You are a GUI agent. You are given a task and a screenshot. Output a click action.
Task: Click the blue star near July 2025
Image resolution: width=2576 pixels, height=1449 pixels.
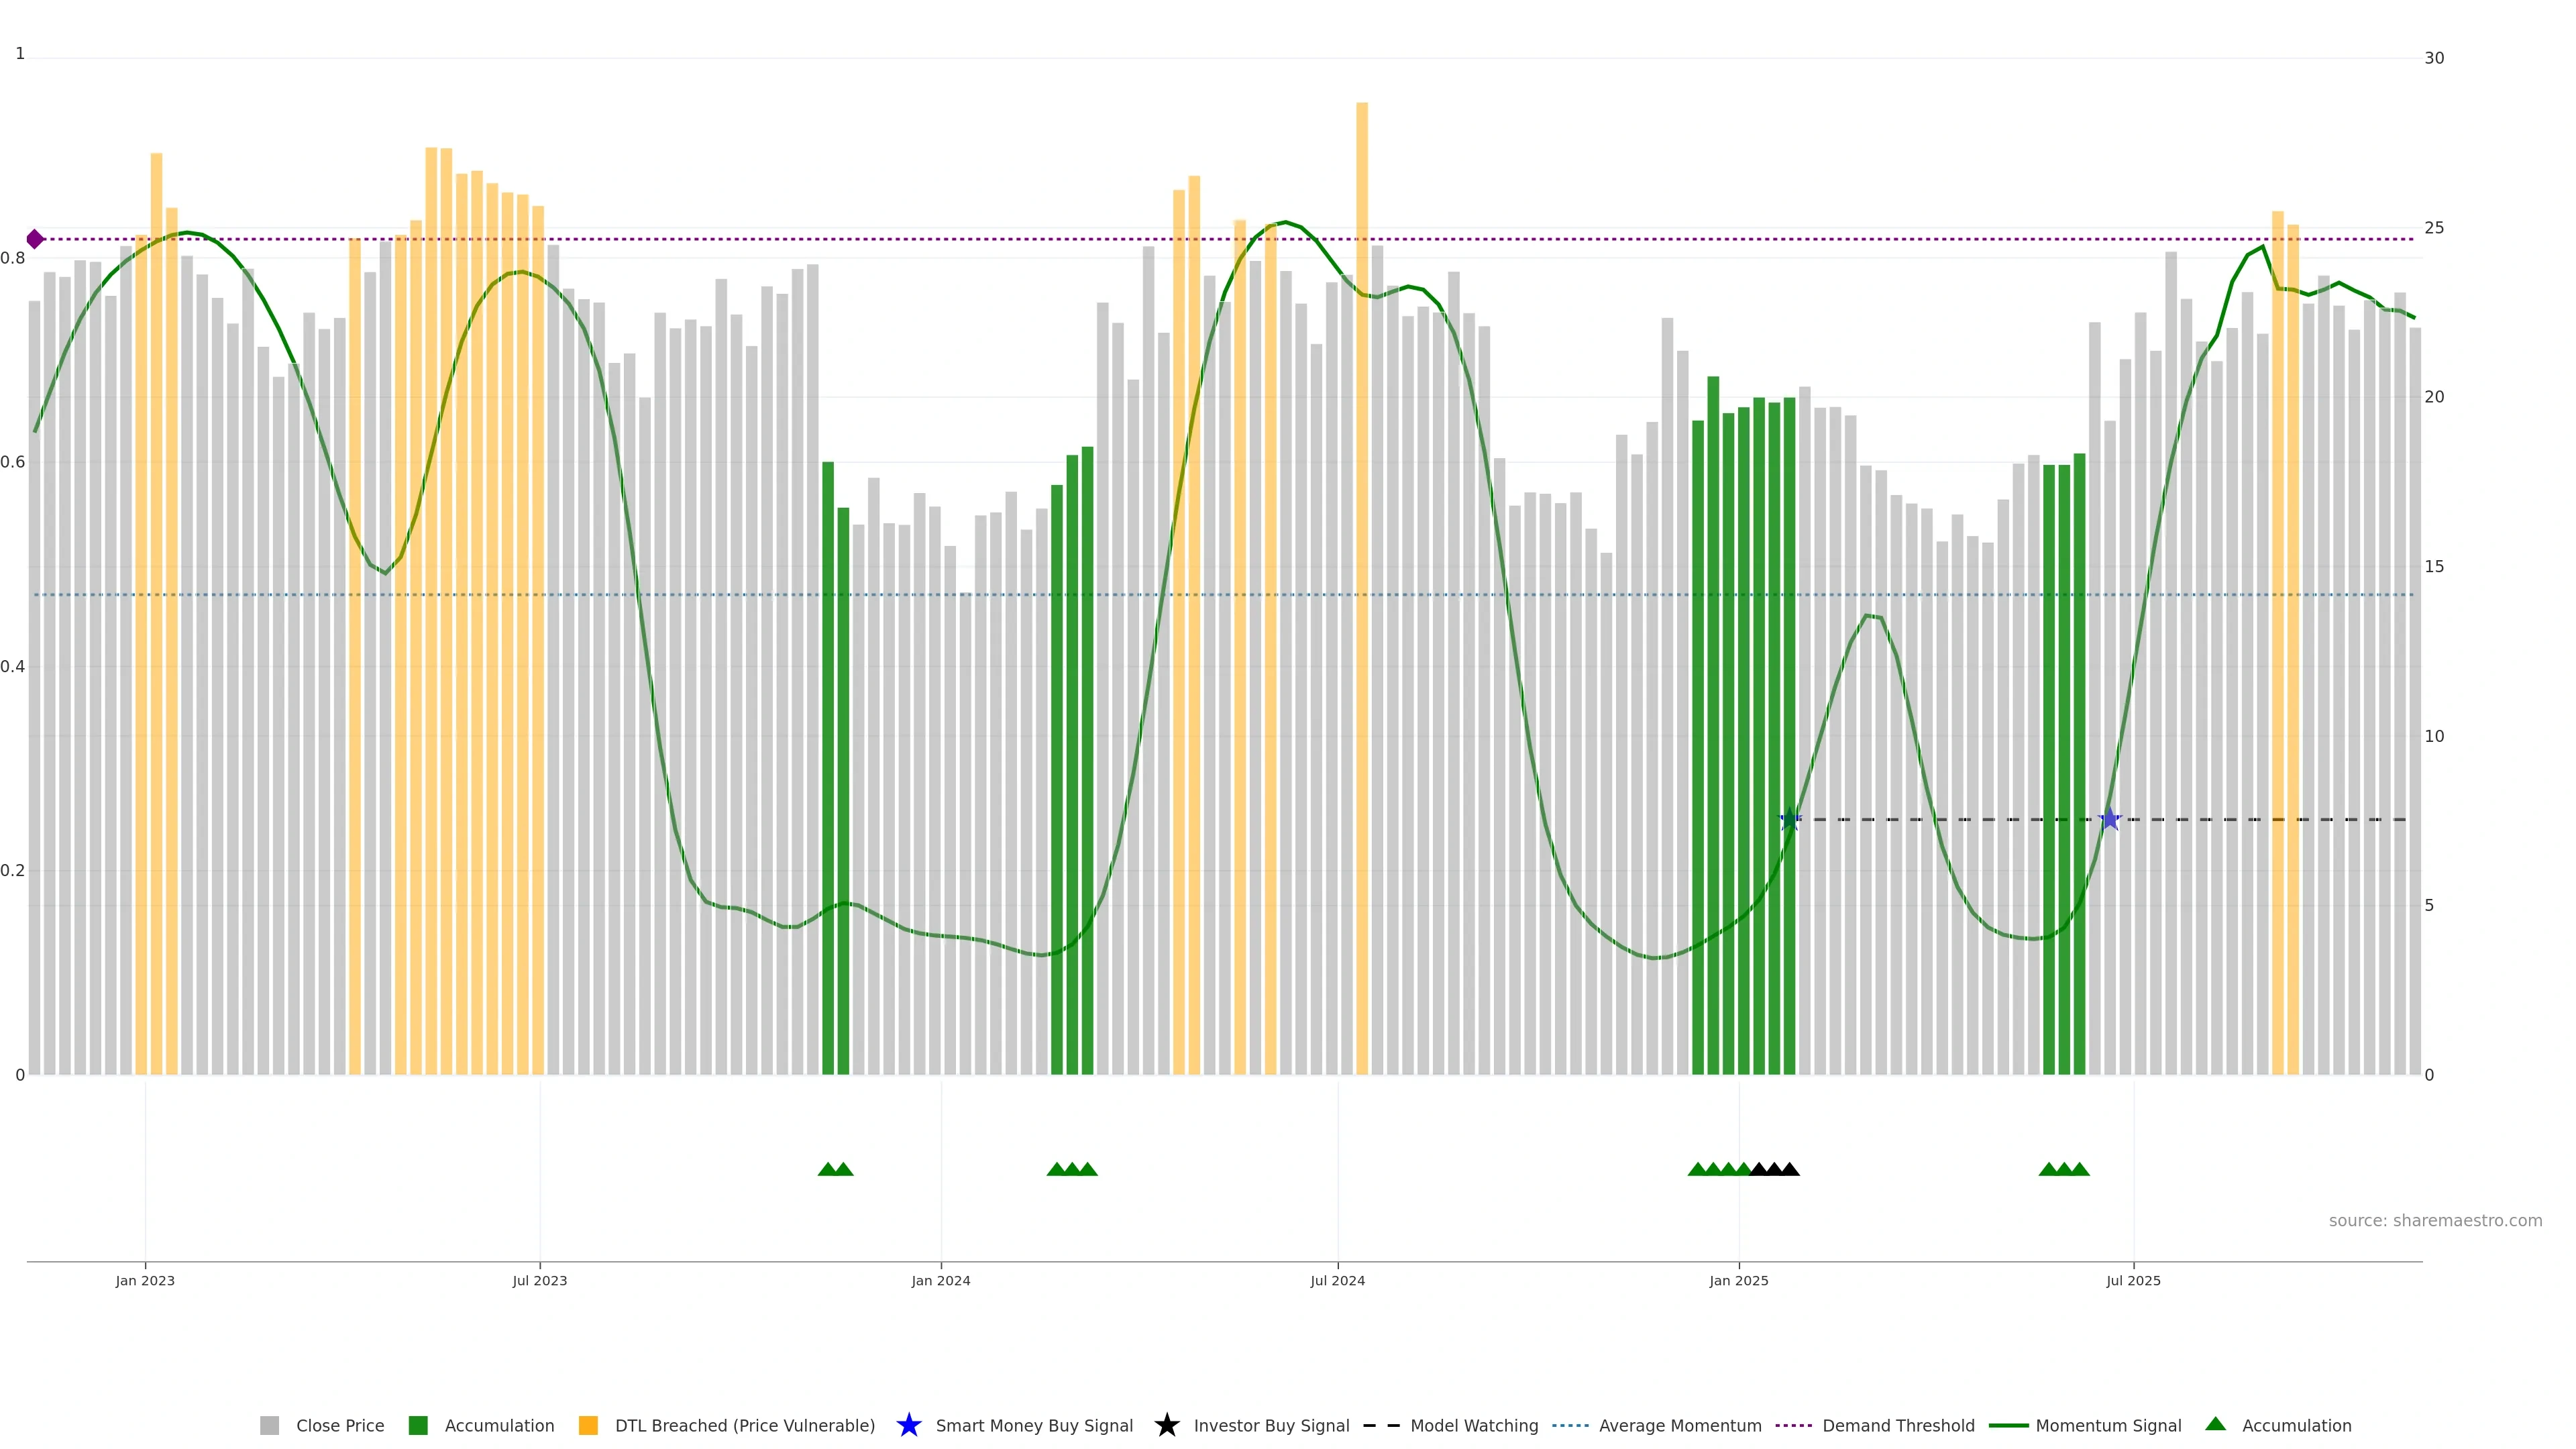(2109, 820)
